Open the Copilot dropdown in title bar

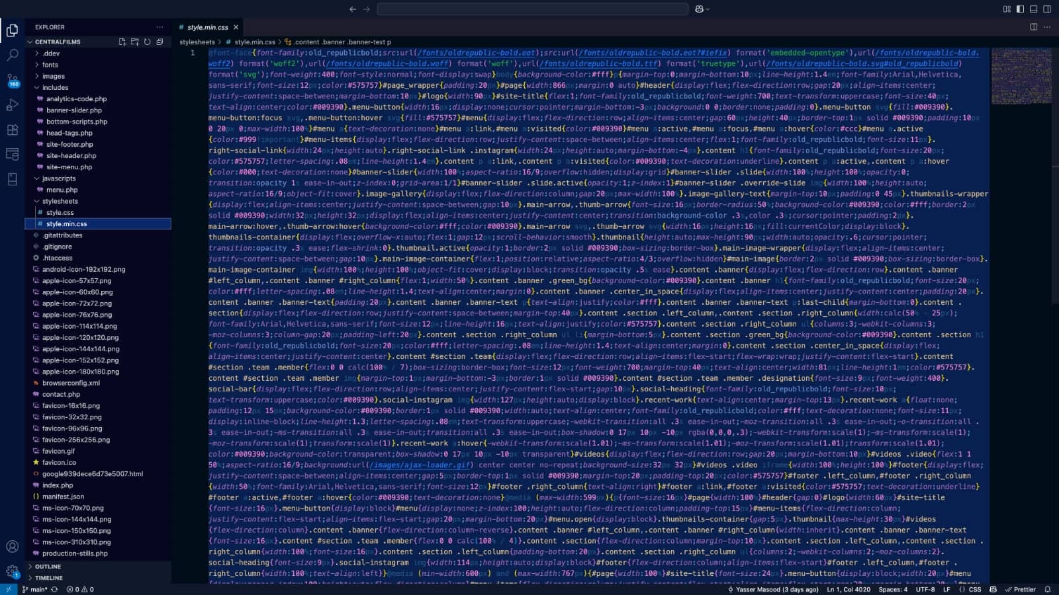point(702,9)
